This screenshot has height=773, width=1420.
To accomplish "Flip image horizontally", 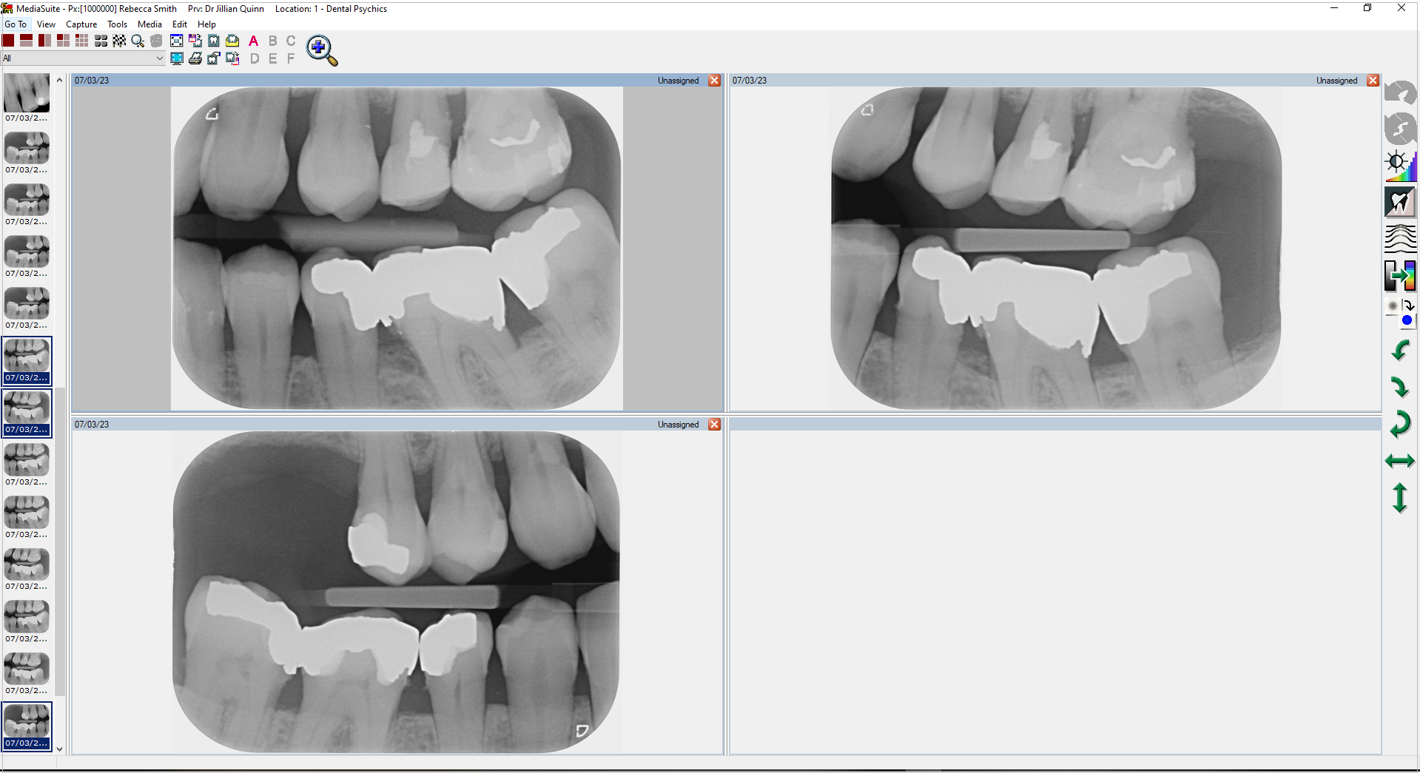I will tap(1400, 461).
